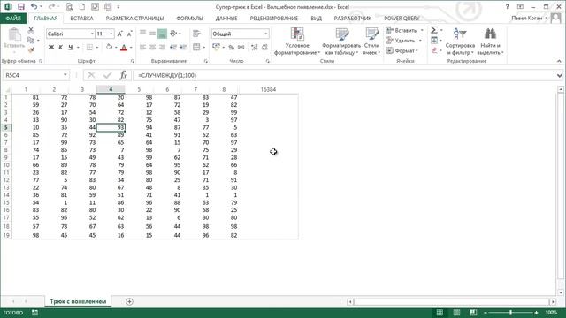
Task: Cancel formula entry with X icon
Action: tap(91, 75)
